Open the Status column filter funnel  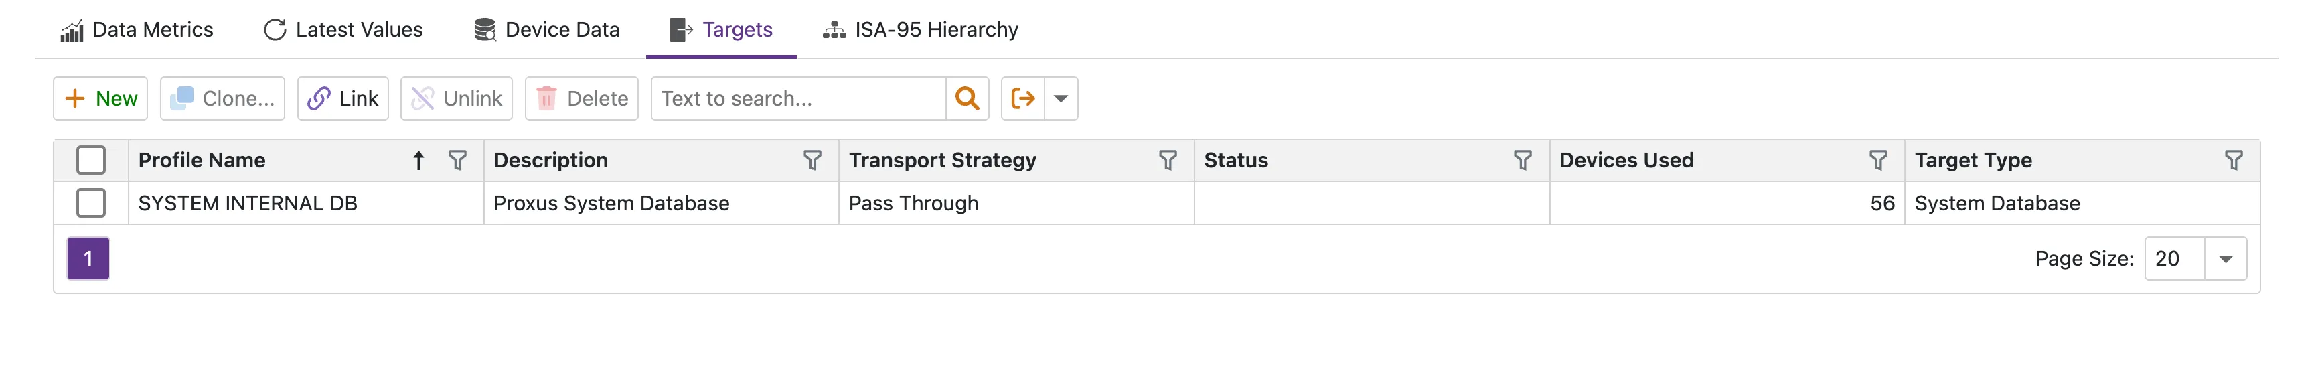click(x=1522, y=161)
